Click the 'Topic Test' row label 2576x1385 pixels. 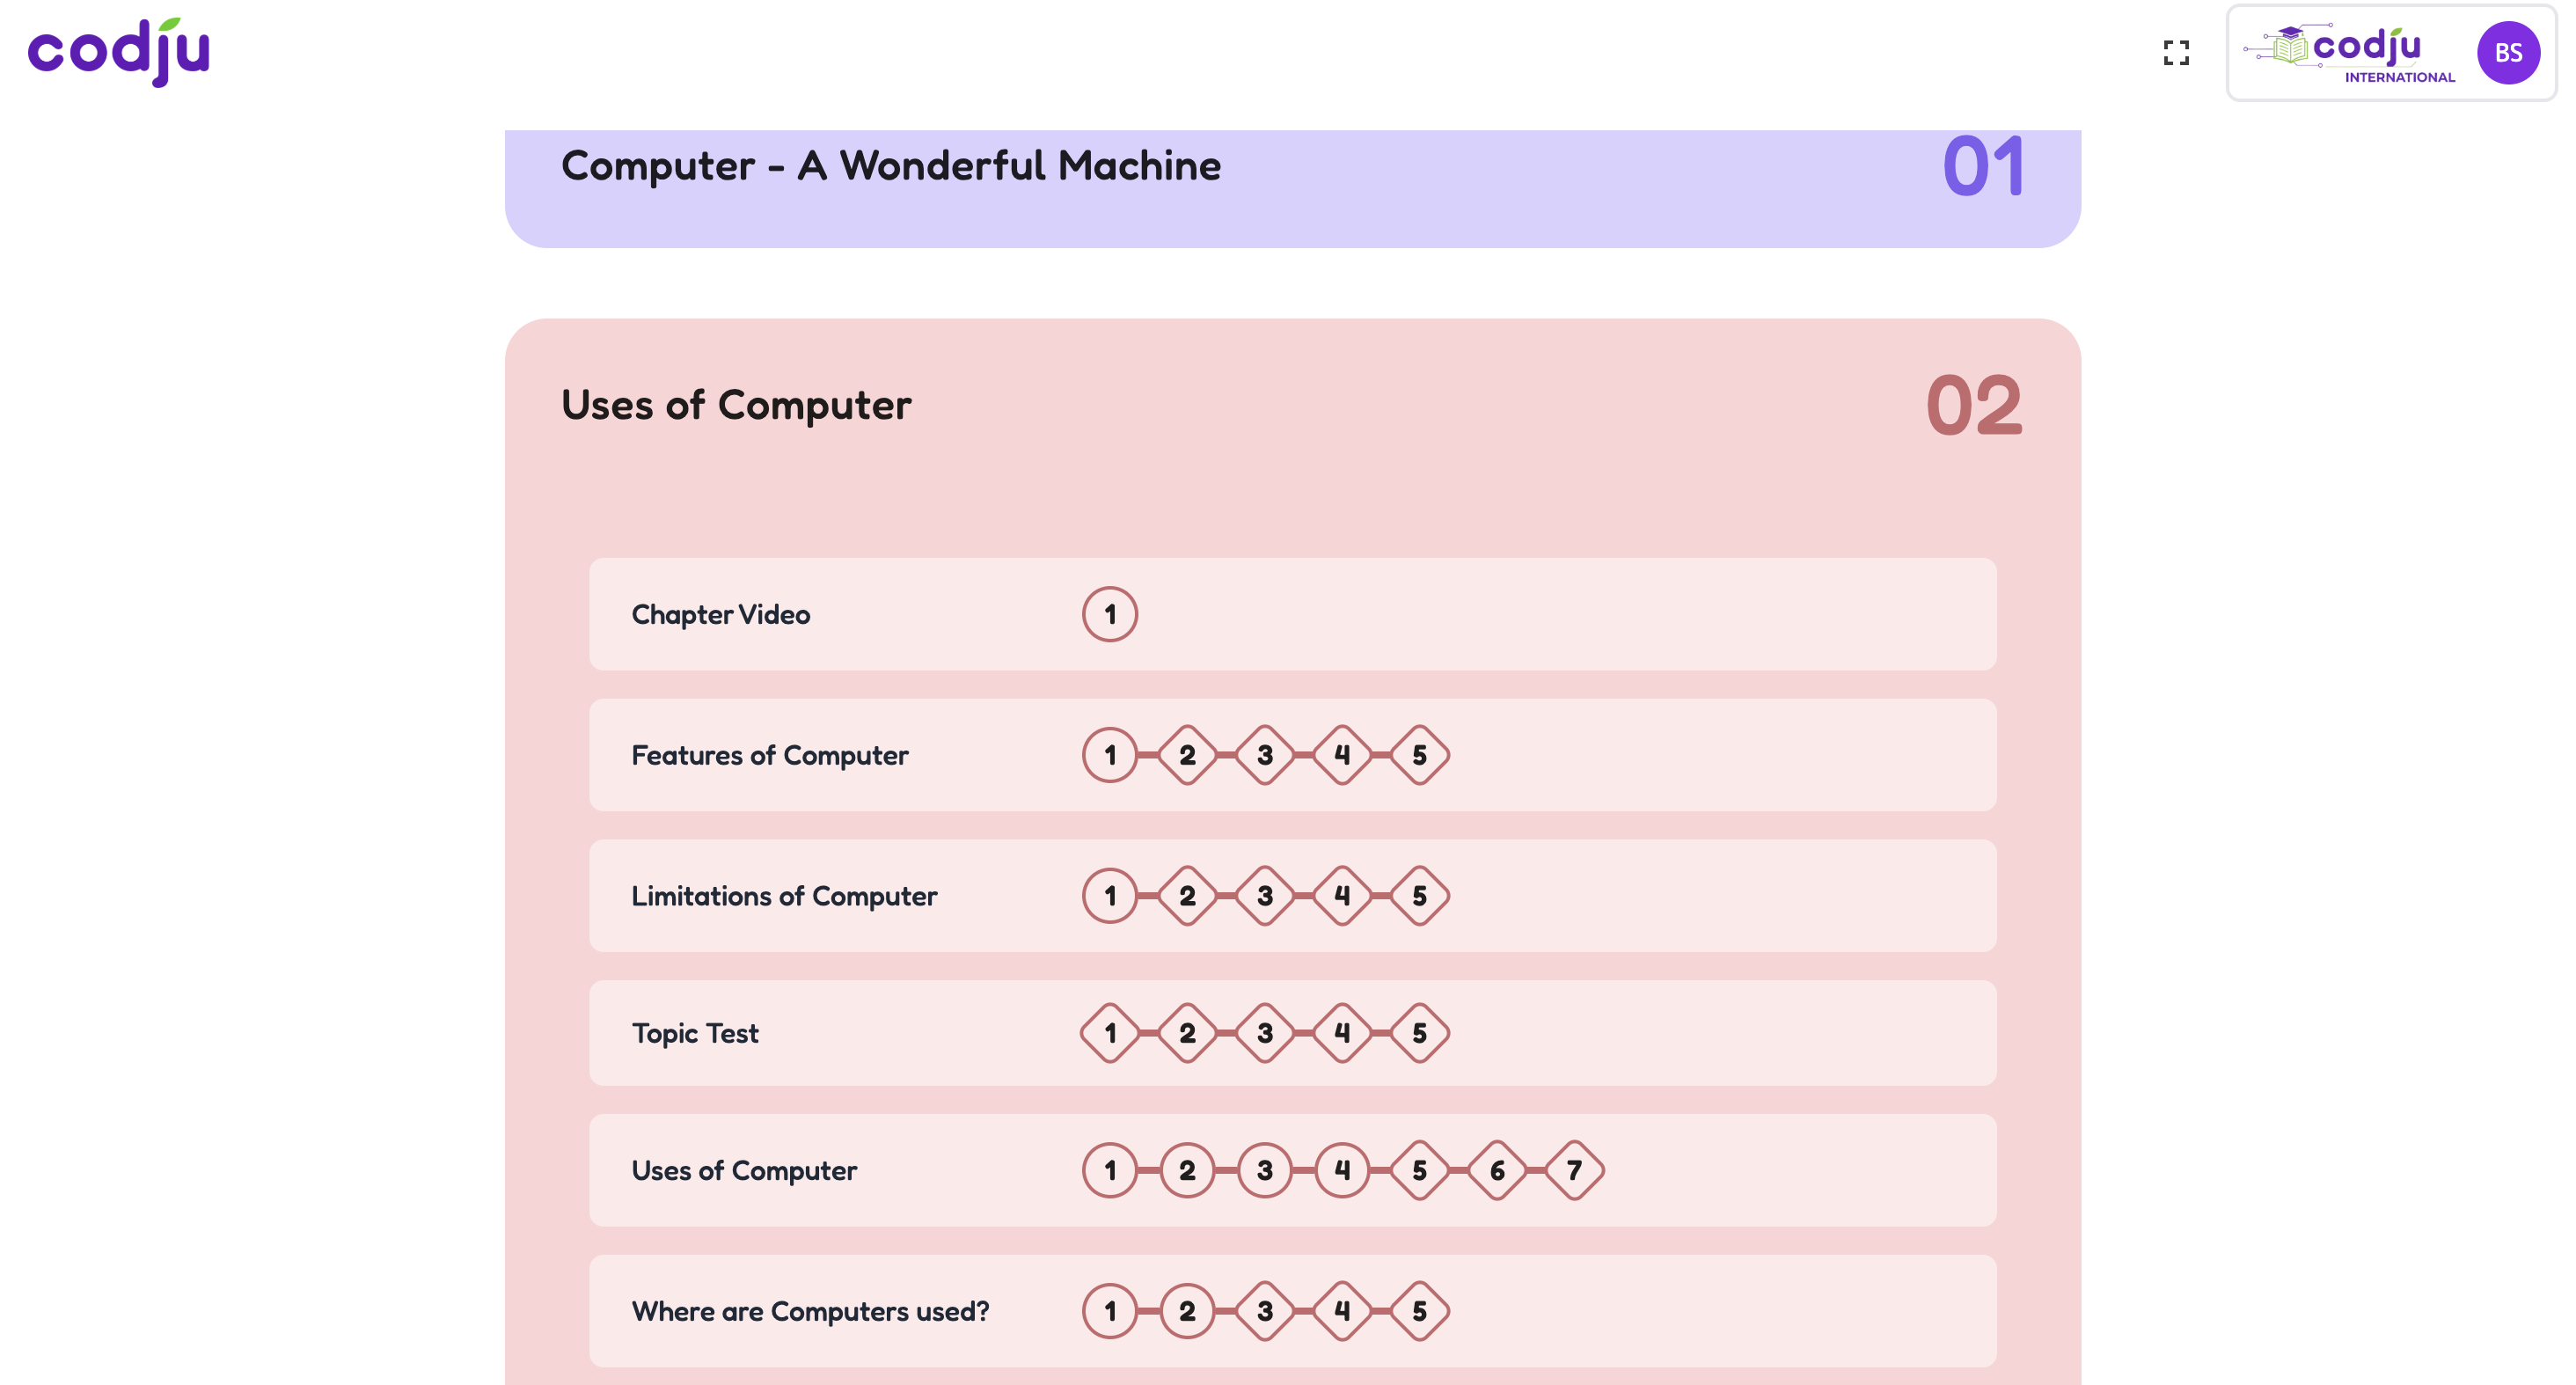(x=694, y=1033)
